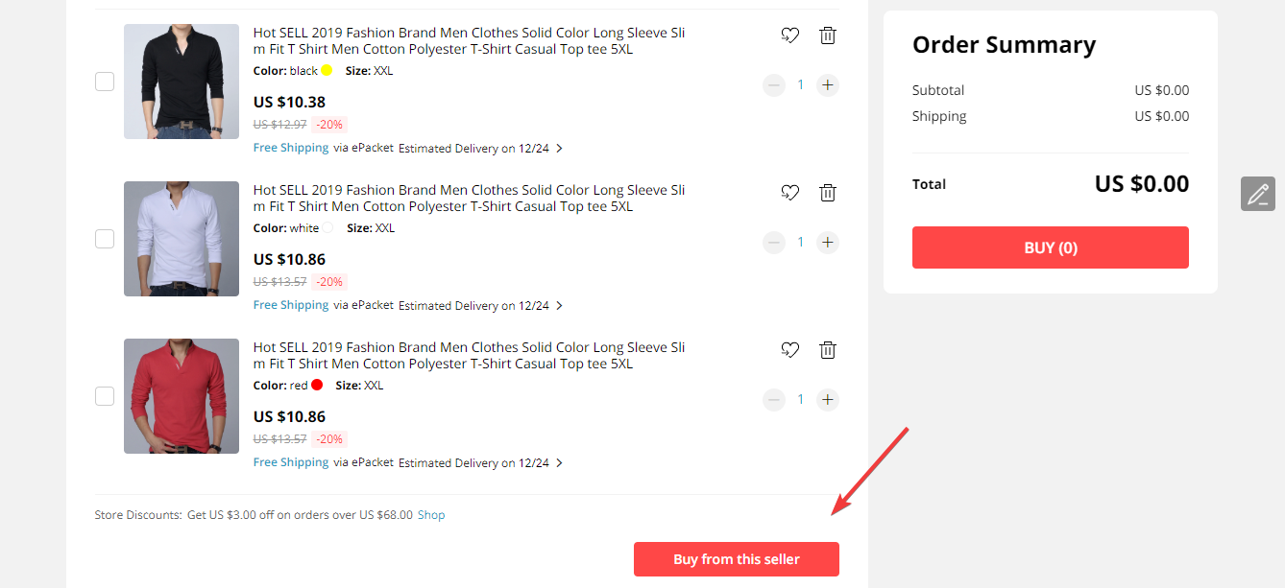The height and width of the screenshot is (588, 1285).
Task: Click Buy from this seller
Action: (737, 559)
